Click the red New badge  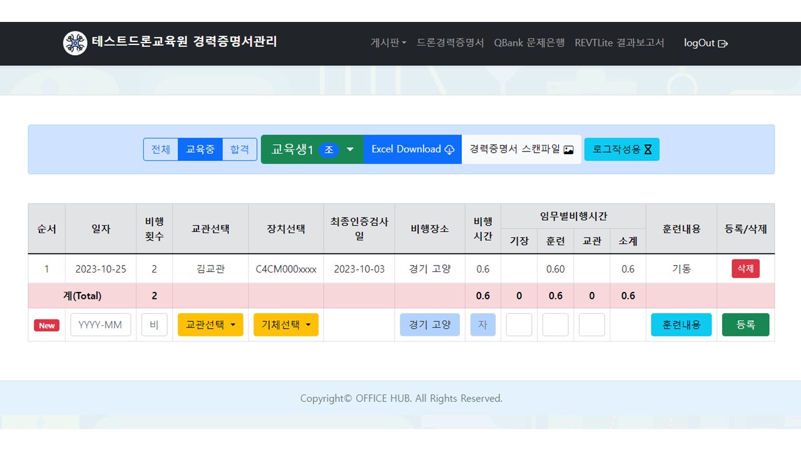47,325
